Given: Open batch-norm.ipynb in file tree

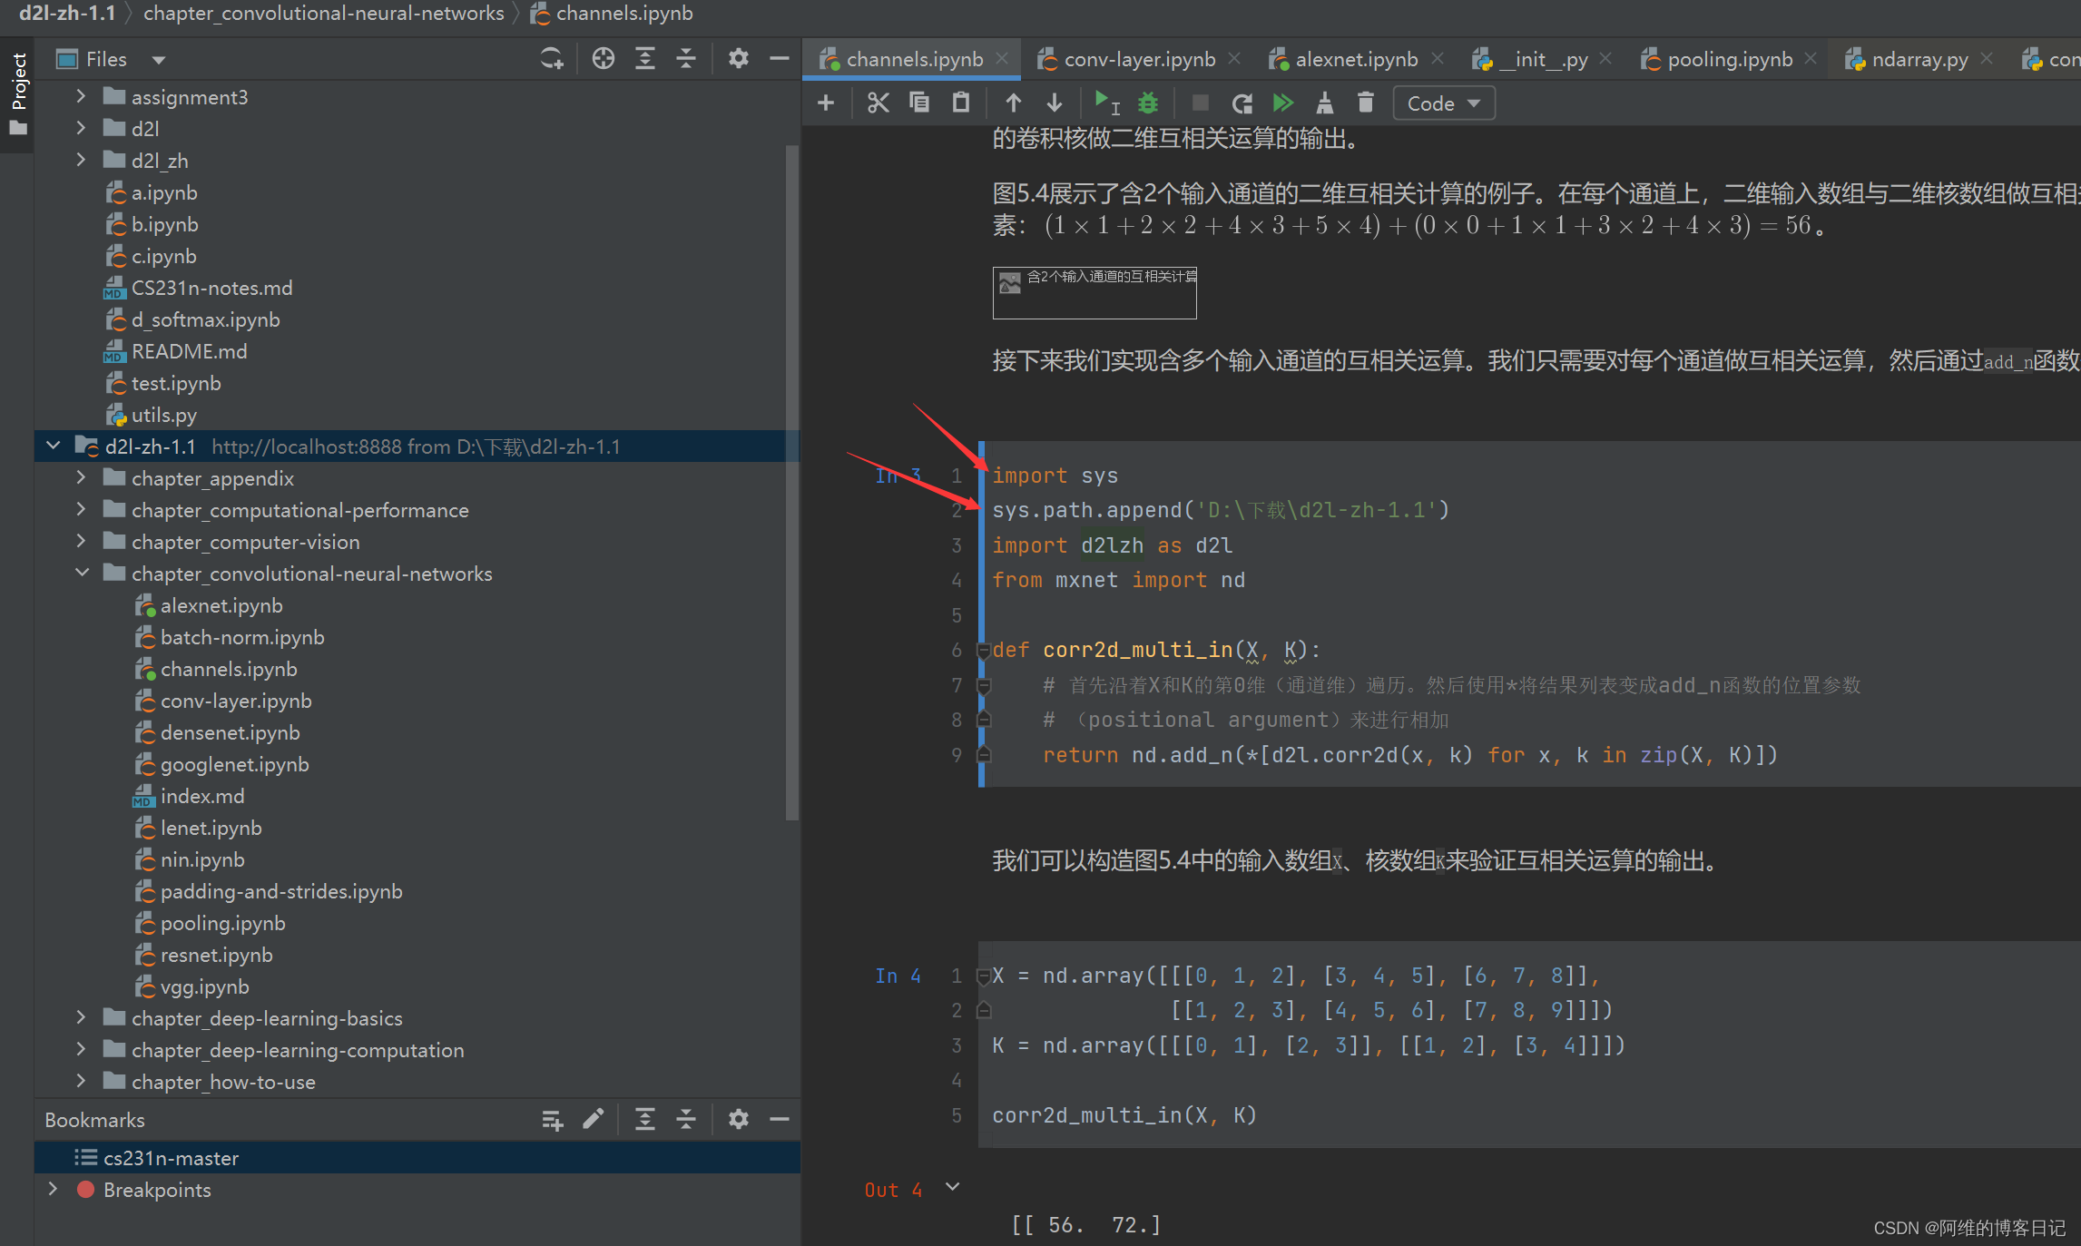Looking at the screenshot, I should pos(242,637).
